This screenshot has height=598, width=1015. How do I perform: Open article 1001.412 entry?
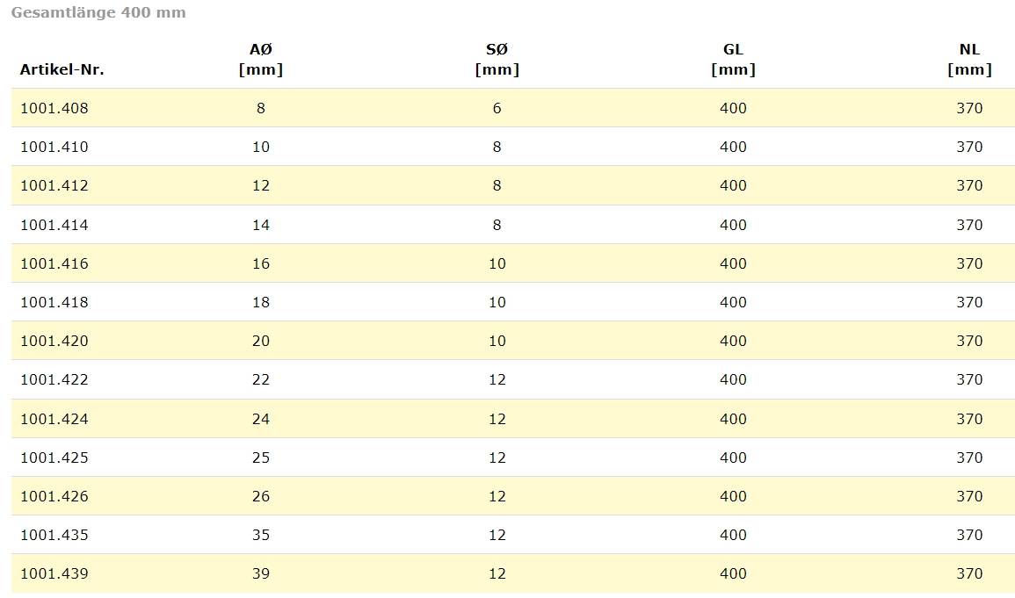(x=54, y=185)
